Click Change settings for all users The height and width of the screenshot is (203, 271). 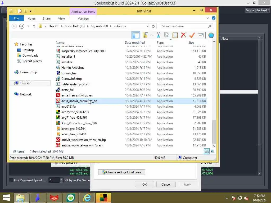tap(122, 172)
